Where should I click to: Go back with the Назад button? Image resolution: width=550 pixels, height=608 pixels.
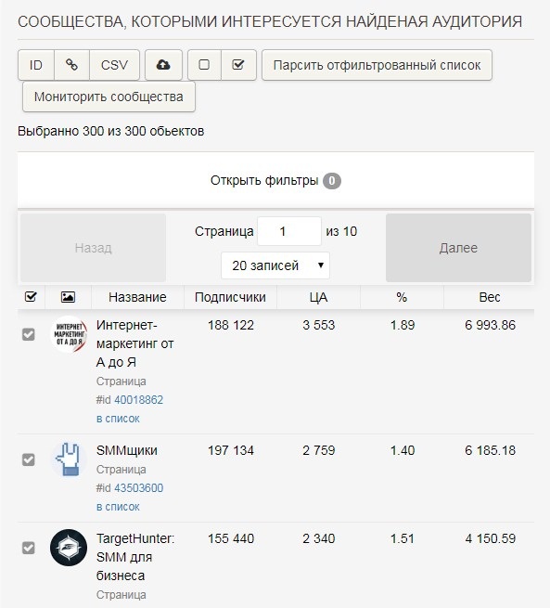[93, 248]
